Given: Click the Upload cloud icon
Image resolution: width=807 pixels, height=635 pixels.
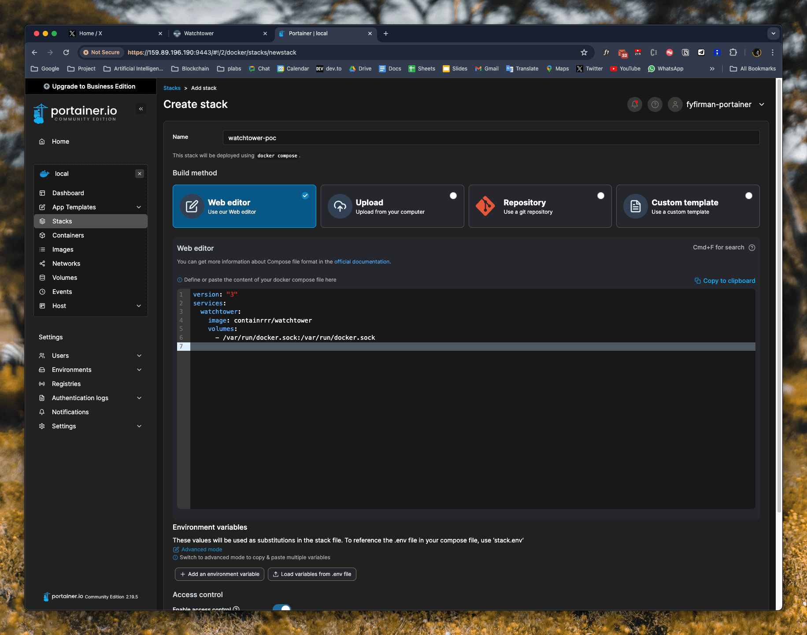Looking at the screenshot, I should point(340,206).
